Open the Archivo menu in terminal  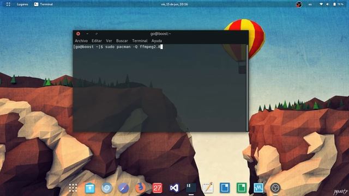point(81,41)
